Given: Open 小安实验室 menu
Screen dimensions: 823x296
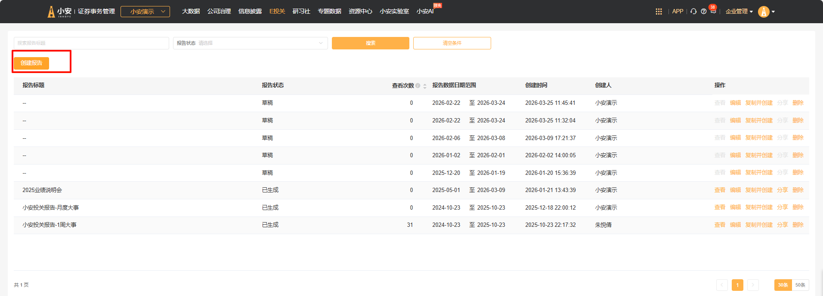Looking at the screenshot, I should [x=394, y=11].
